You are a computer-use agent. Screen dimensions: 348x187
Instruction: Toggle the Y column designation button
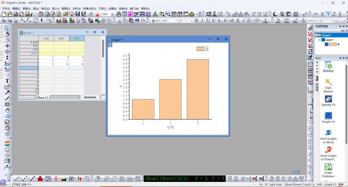coord(328,14)
